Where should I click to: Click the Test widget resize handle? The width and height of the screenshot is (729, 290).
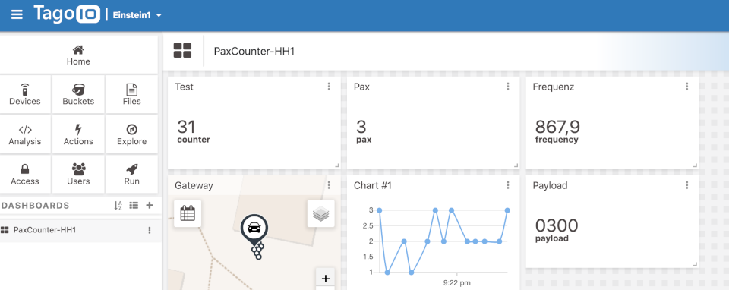point(336,165)
